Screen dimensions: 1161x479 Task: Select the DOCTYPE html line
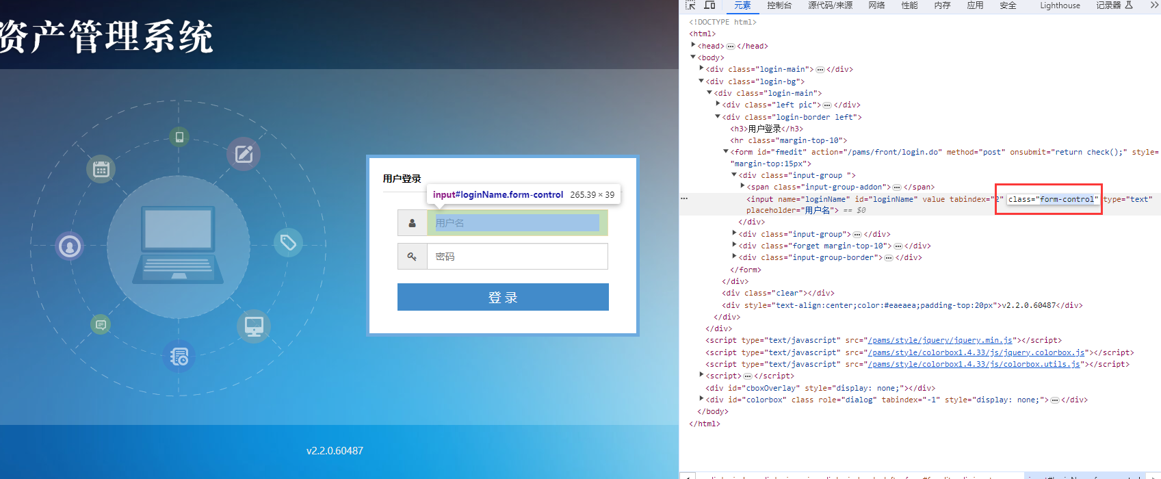click(722, 22)
